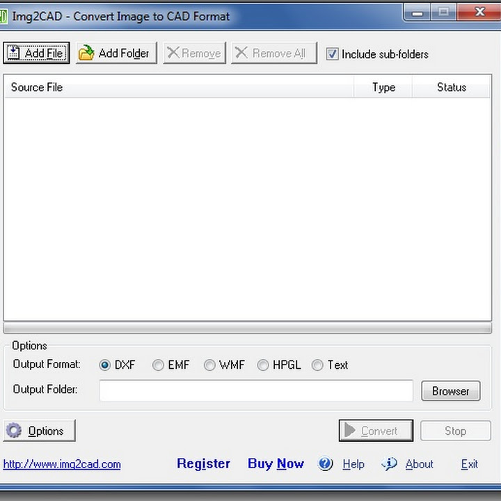Screen dimensions: 501x501
Task: Click the Buy Now link
Action: (276, 463)
